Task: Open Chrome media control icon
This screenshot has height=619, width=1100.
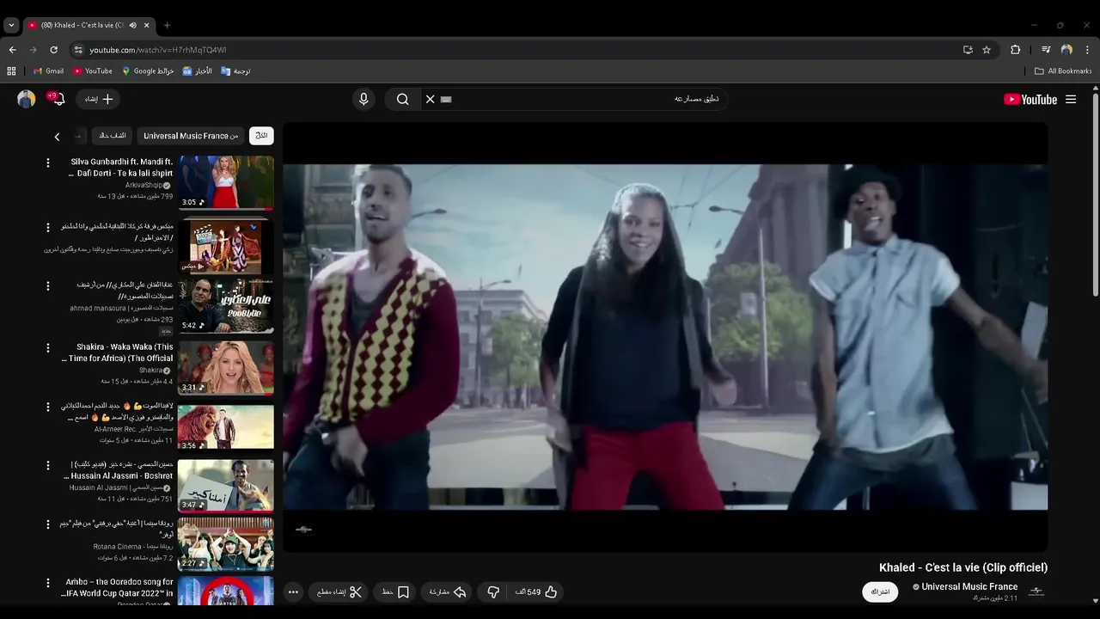Action: 1046,50
